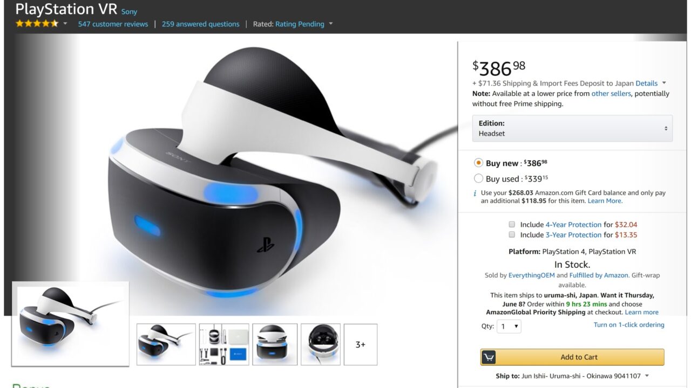Image resolution: width=691 pixels, height=388 pixels.
Task: Open the 259 answered questions link
Action: point(200,24)
